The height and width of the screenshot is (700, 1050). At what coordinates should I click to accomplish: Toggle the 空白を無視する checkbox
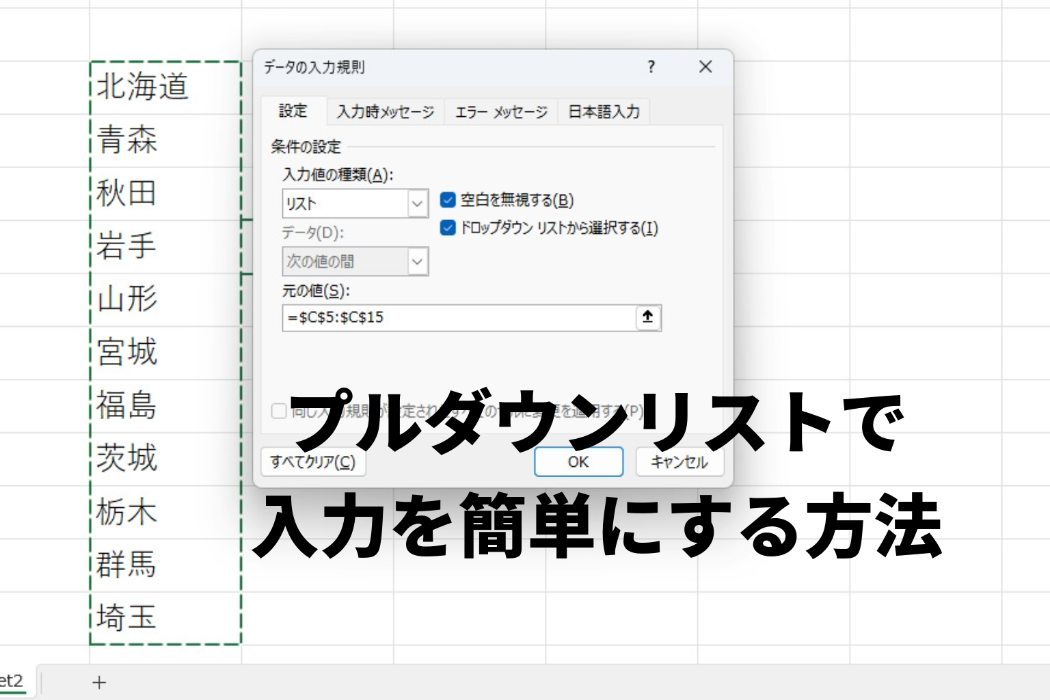point(448,200)
